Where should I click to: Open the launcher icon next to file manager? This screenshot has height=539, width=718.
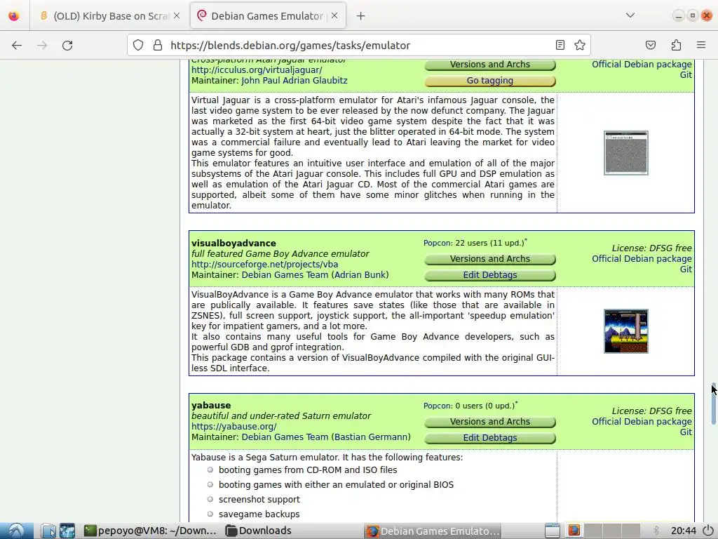click(x=67, y=531)
